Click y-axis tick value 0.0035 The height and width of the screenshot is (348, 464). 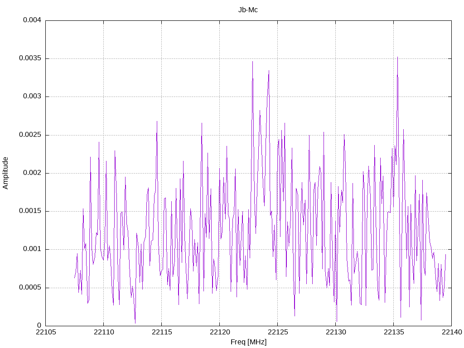click(x=30, y=58)
